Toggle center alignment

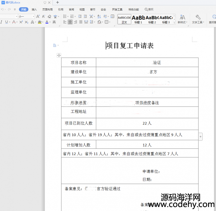coord(70,22)
